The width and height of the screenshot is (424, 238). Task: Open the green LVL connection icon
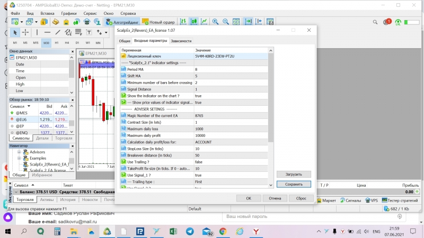point(398,22)
